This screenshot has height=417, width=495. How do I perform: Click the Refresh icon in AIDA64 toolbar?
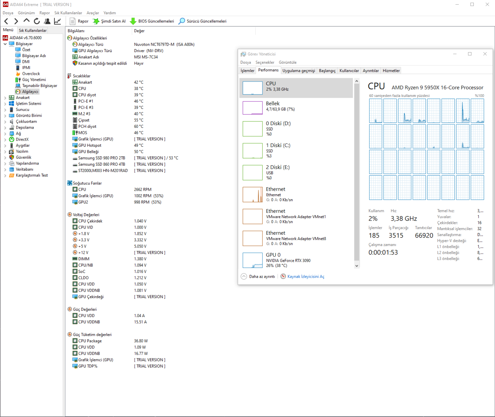[37, 21]
